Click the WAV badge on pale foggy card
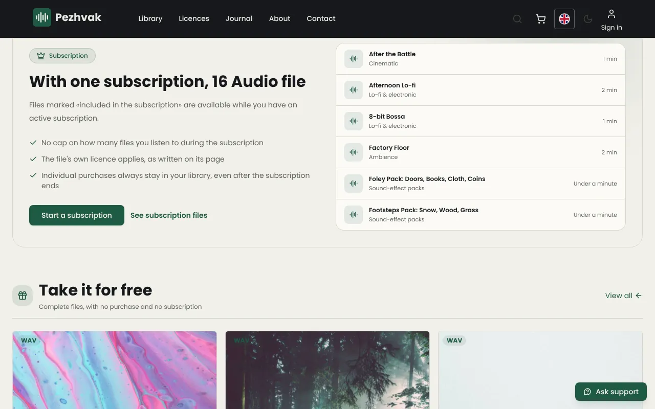 point(454,340)
